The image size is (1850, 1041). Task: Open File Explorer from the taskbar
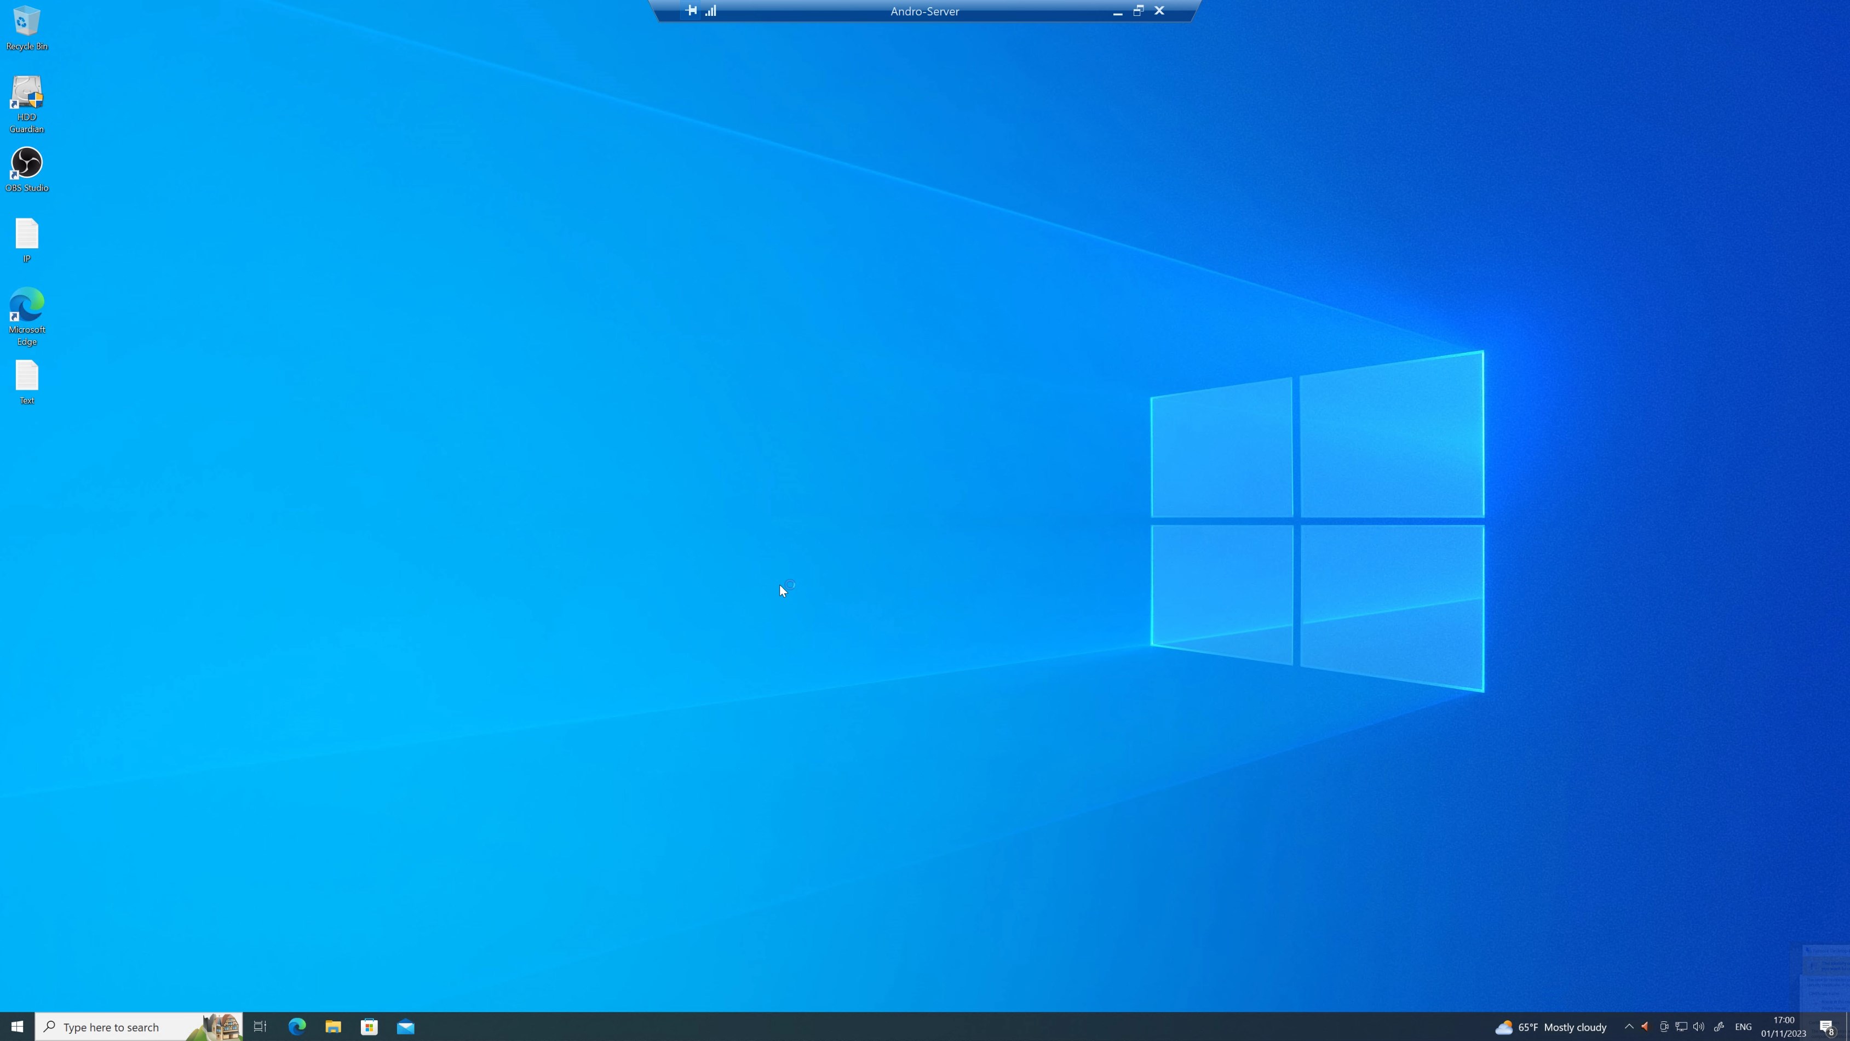coord(333,1027)
